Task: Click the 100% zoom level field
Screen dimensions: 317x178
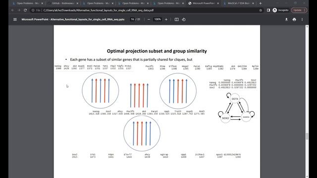Action: click(x=158, y=19)
